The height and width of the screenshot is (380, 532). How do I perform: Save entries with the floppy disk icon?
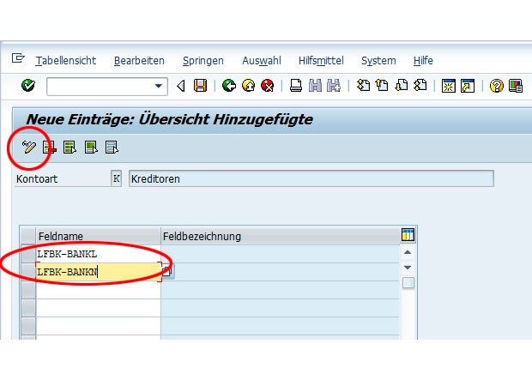click(x=200, y=86)
